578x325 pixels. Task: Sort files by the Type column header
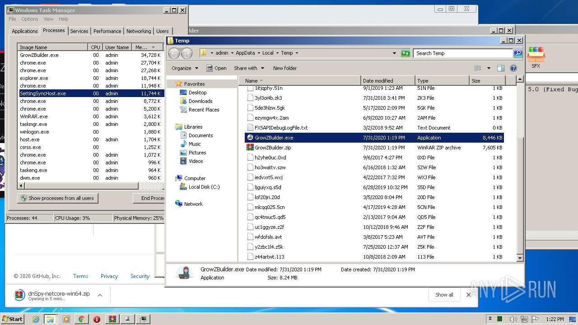tap(442, 81)
